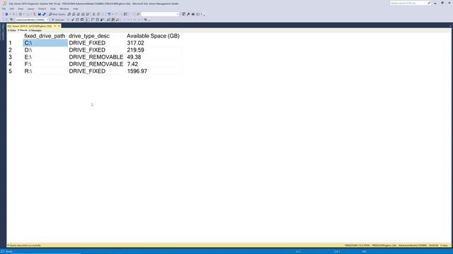
Task: Switch to the Results tab
Action: point(23,30)
